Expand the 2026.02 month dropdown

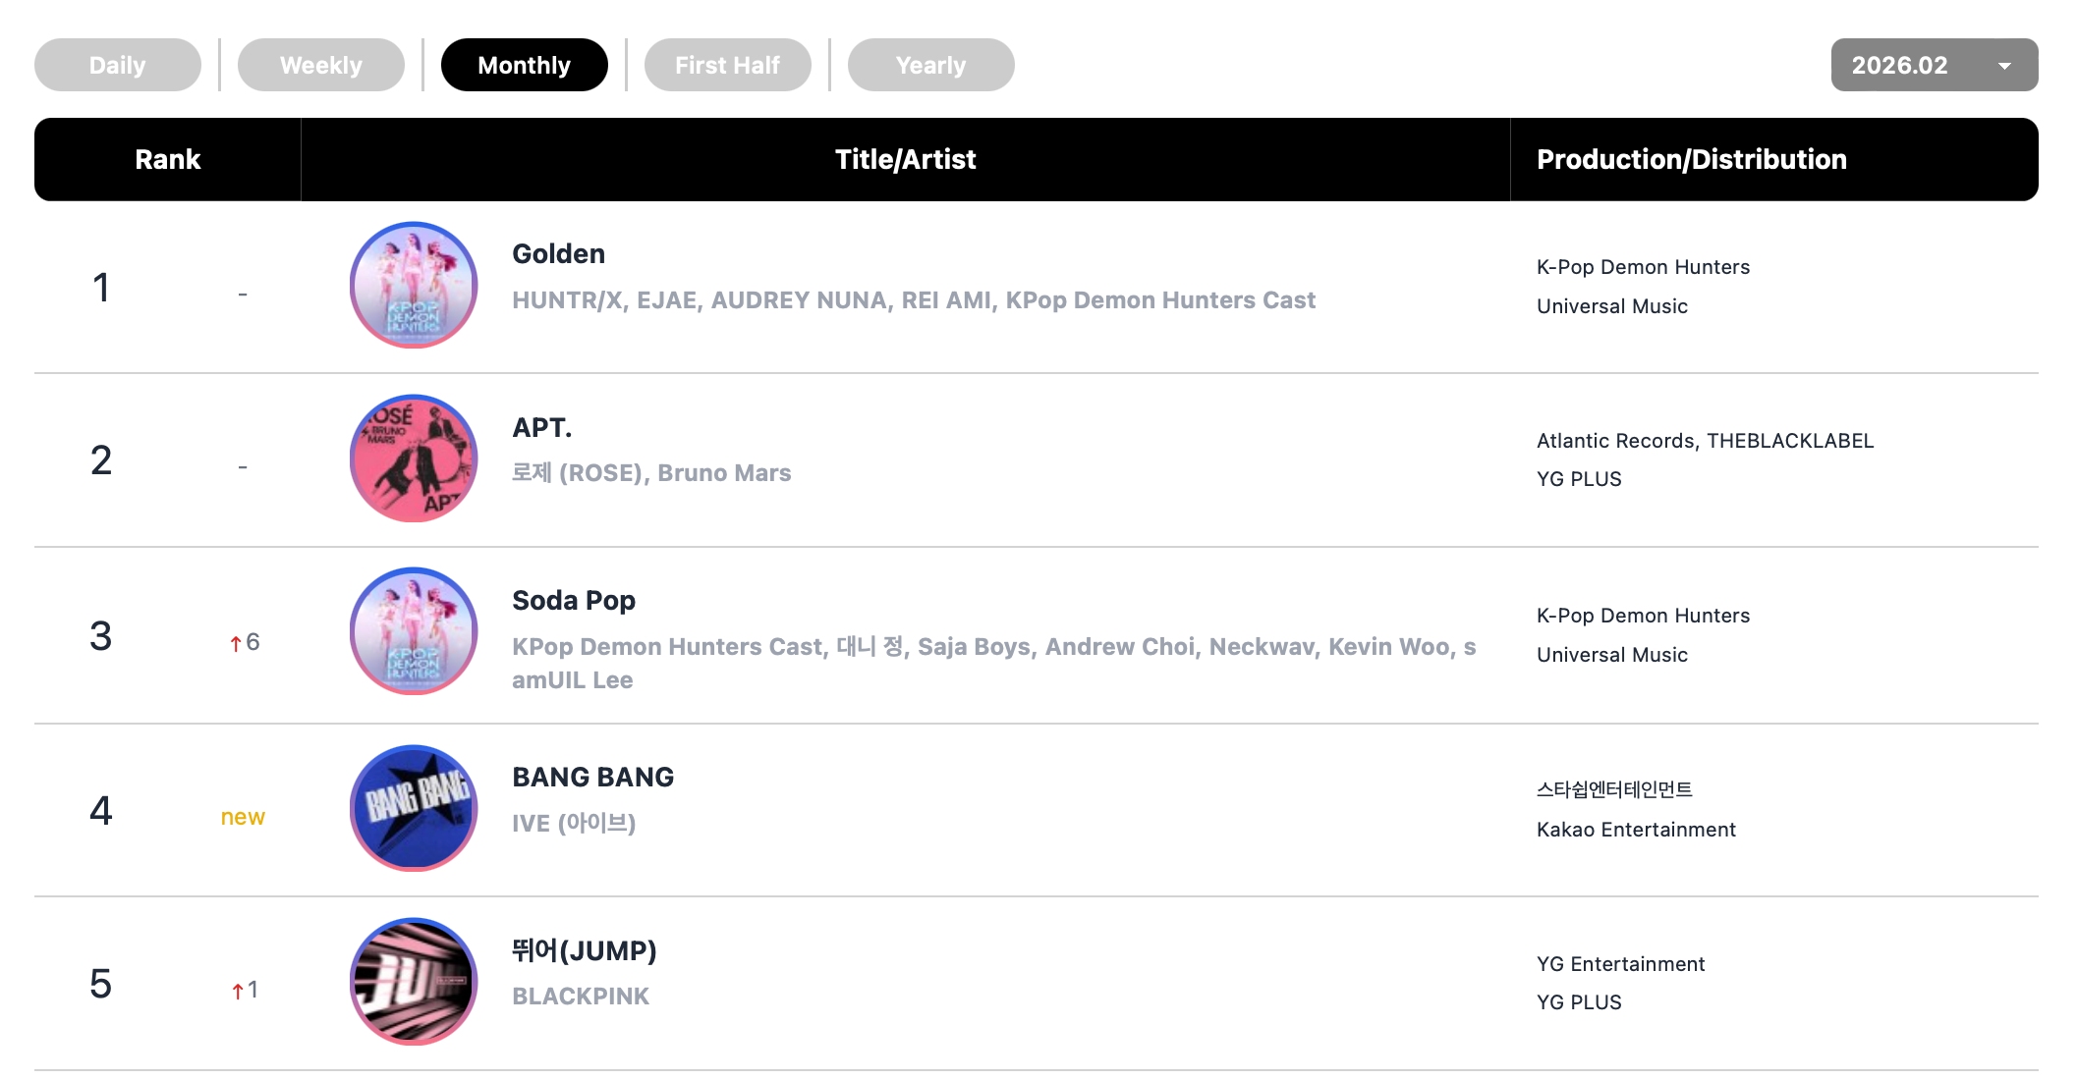click(1934, 65)
